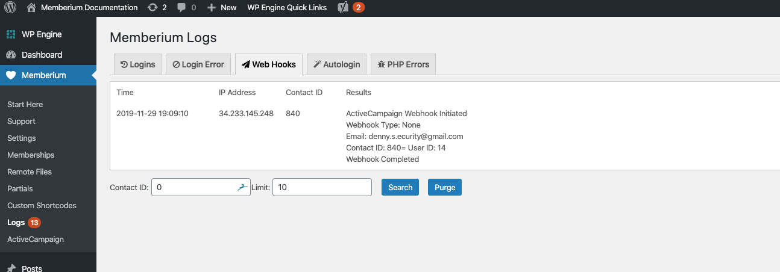The image size is (780, 272).
Task: Open the Yoast SEO notifications icon
Action: (343, 8)
